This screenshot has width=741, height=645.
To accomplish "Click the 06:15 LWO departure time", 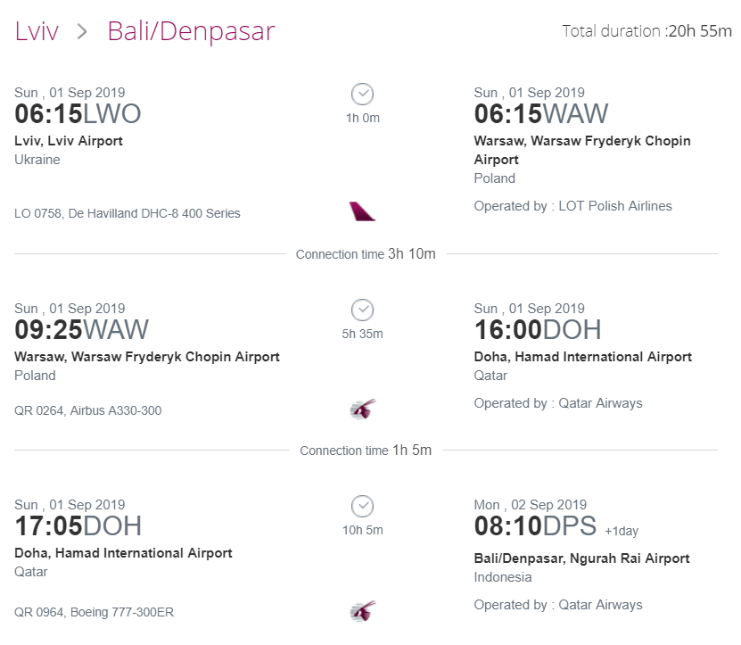I will pos(78,114).
